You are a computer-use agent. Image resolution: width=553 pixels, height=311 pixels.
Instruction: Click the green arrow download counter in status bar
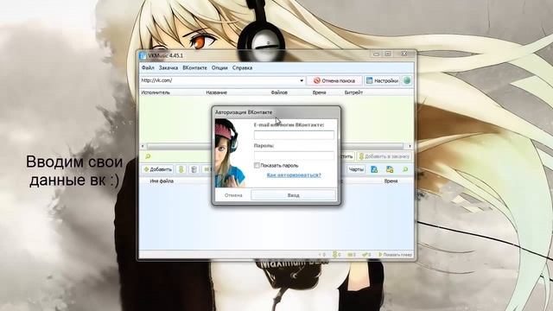(336, 254)
